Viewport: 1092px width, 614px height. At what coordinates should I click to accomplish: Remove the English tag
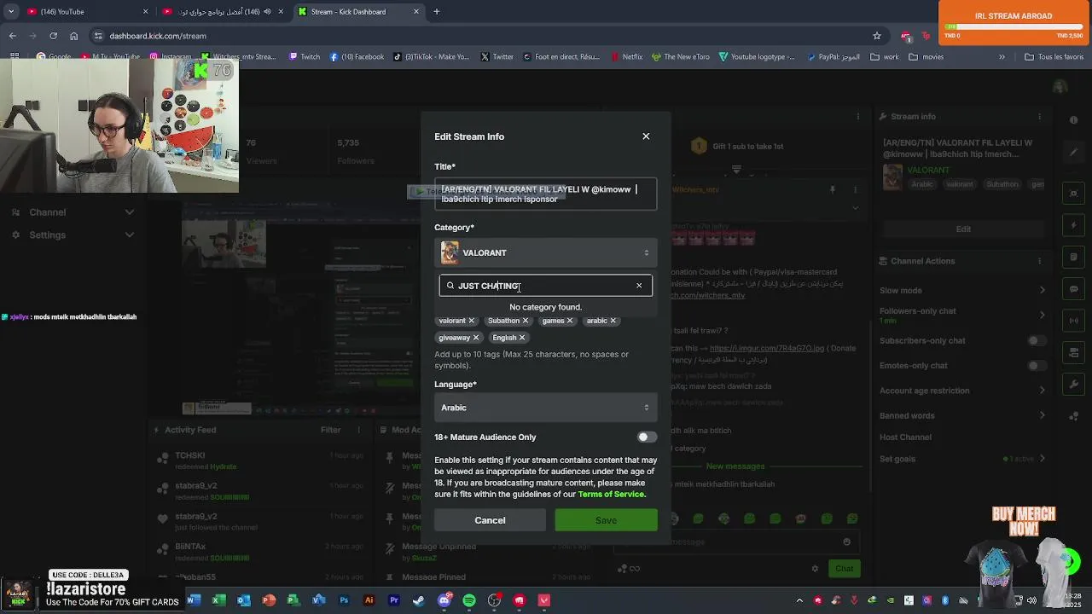click(522, 338)
